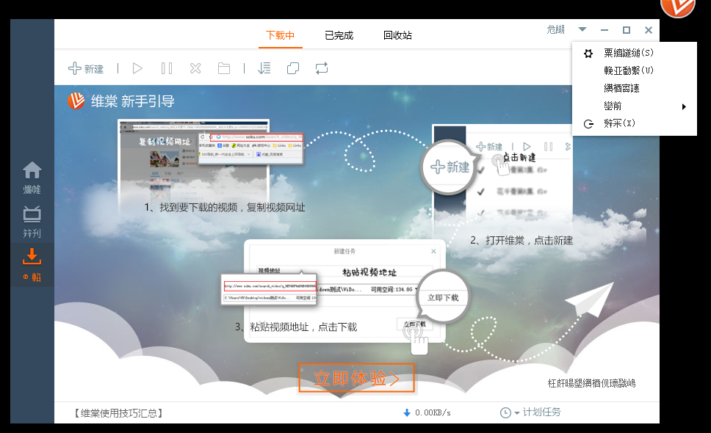The image size is (711, 433).
Task: Delete task with the X toolbar icon
Action: (195, 68)
